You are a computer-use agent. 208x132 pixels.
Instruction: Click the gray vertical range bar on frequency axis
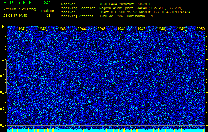pos(6,76)
